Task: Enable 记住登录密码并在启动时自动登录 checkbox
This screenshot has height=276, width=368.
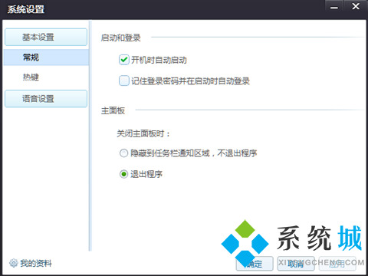Action: (124, 80)
